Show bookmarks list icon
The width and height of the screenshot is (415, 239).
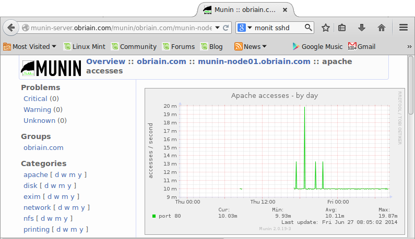pyautogui.click(x=342, y=28)
